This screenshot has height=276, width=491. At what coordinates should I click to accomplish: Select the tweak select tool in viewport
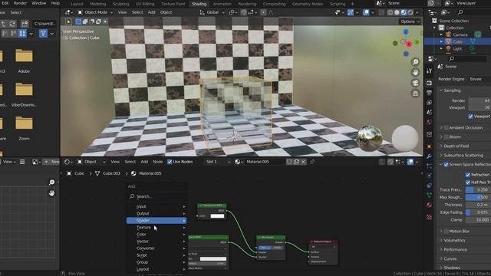[68, 21]
